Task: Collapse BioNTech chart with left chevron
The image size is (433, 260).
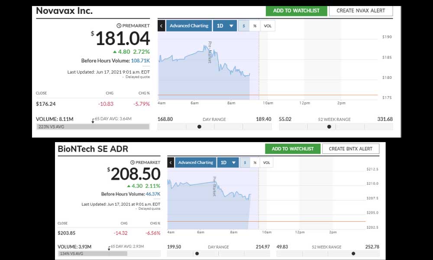Action: 171,162
